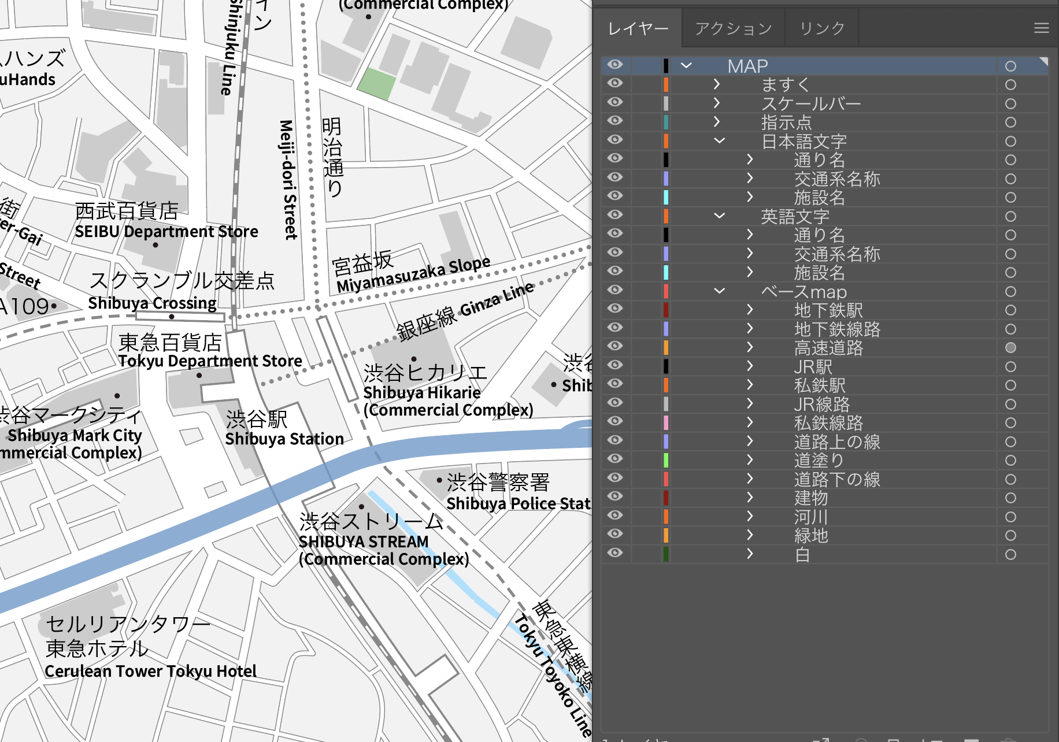Hide the 高速道路 layer
The width and height of the screenshot is (1059, 742).
(x=615, y=346)
